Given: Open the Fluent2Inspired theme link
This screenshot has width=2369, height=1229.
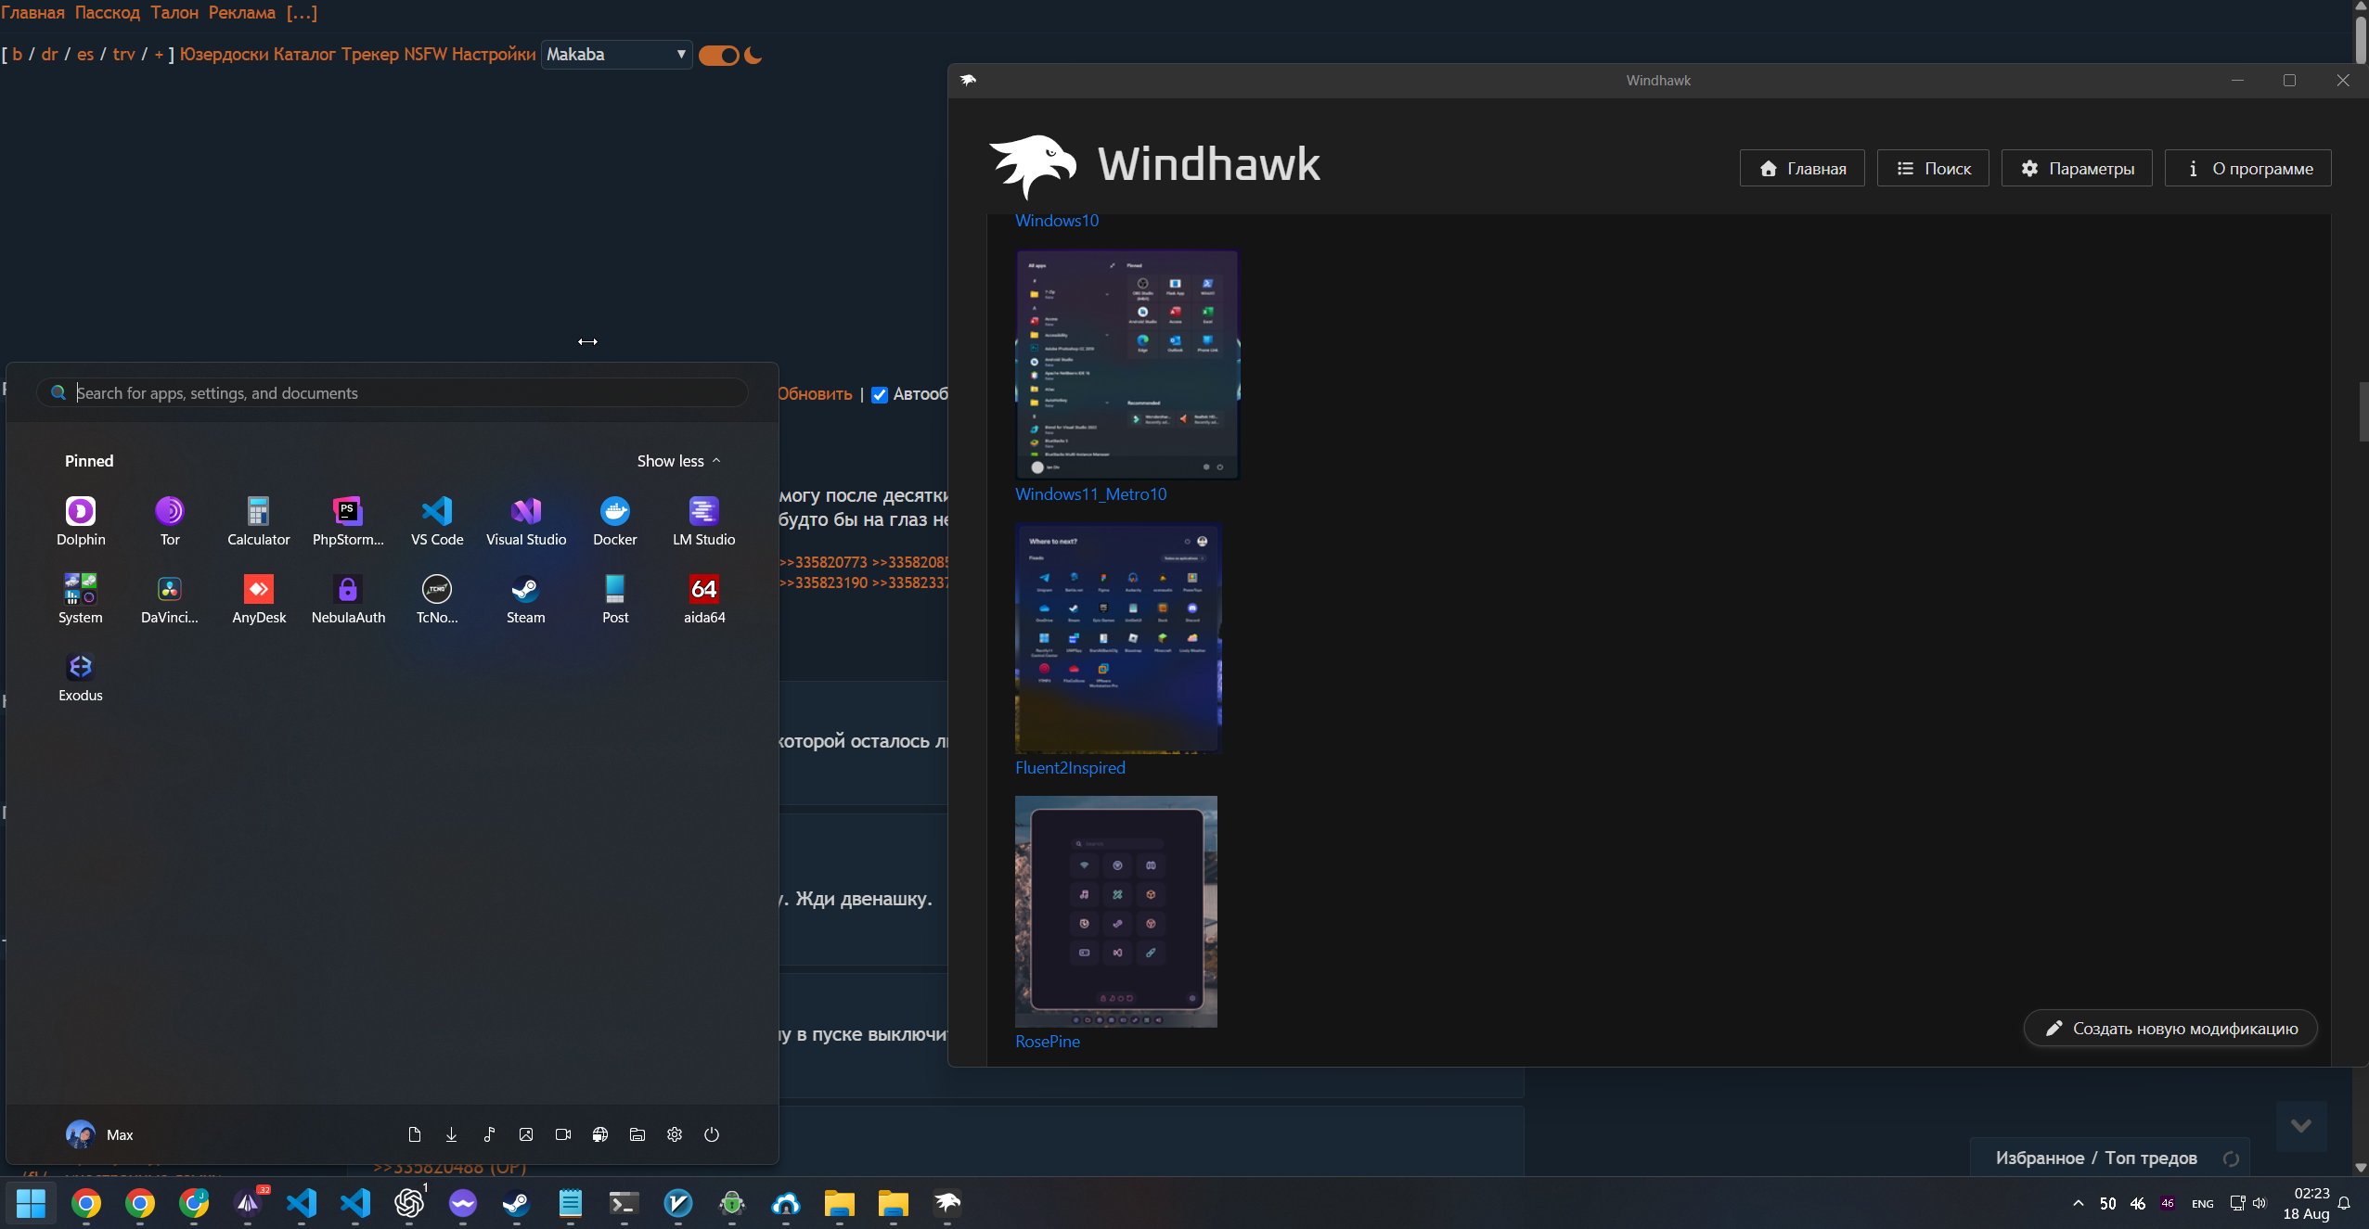Looking at the screenshot, I should click(1070, 768).
